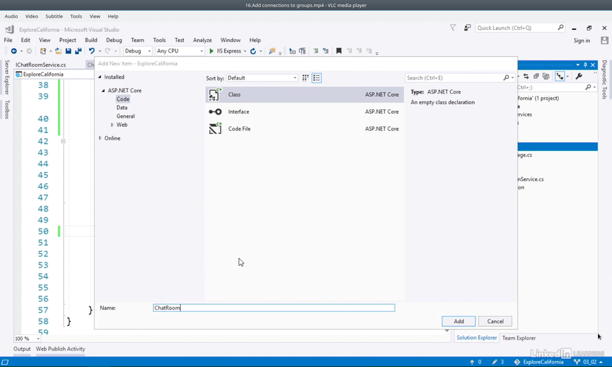Click the comment out lines icon

click(x=316, y=51)
